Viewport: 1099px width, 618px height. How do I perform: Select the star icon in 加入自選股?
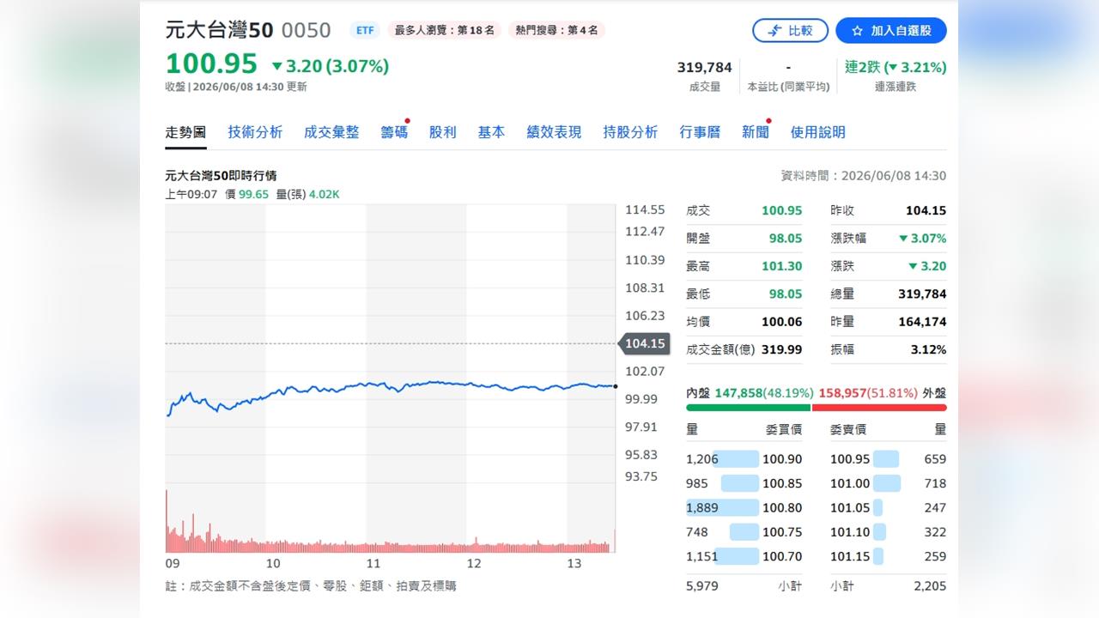(x=857, y=31)
